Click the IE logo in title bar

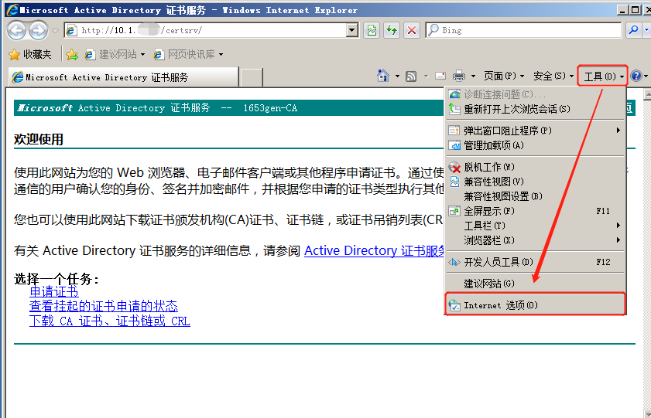tap(12, 9)
